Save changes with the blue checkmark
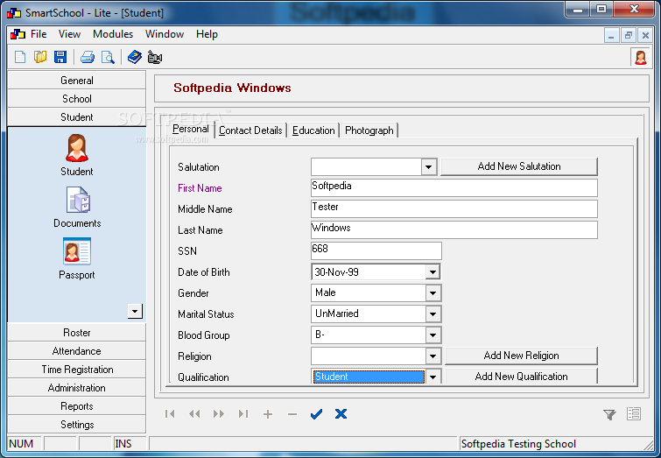 pyautogui.click(x=316, y=413)
